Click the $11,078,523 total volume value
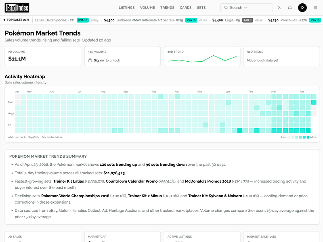 coord(114,173)
